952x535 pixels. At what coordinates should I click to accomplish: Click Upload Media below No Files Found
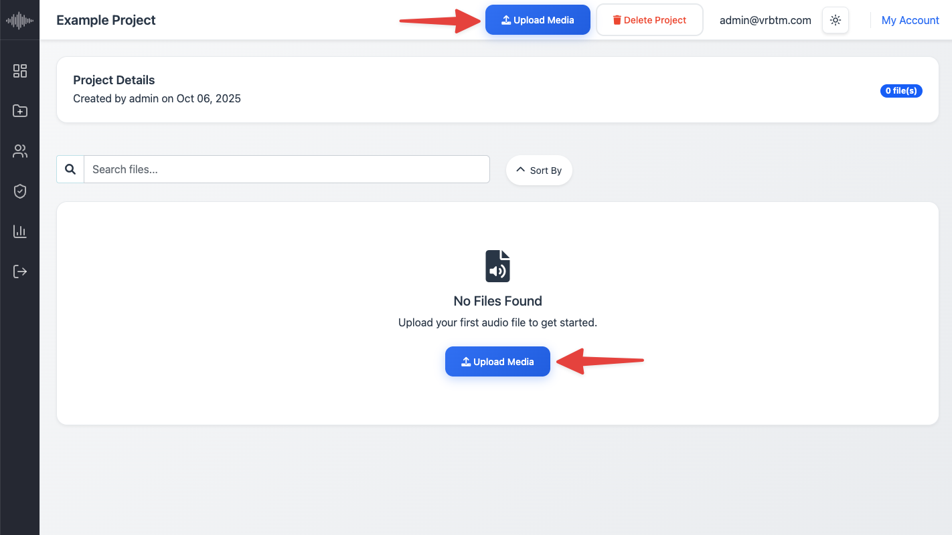pyautogui.click(x=497, y=362)
